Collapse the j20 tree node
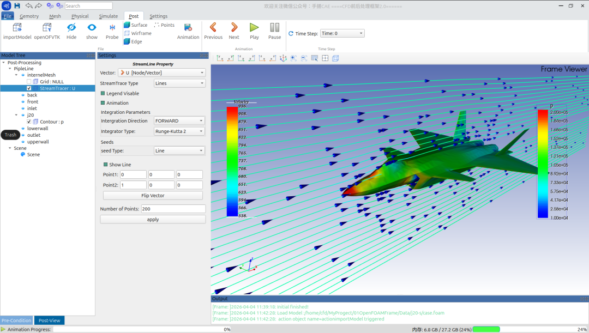 16,115
